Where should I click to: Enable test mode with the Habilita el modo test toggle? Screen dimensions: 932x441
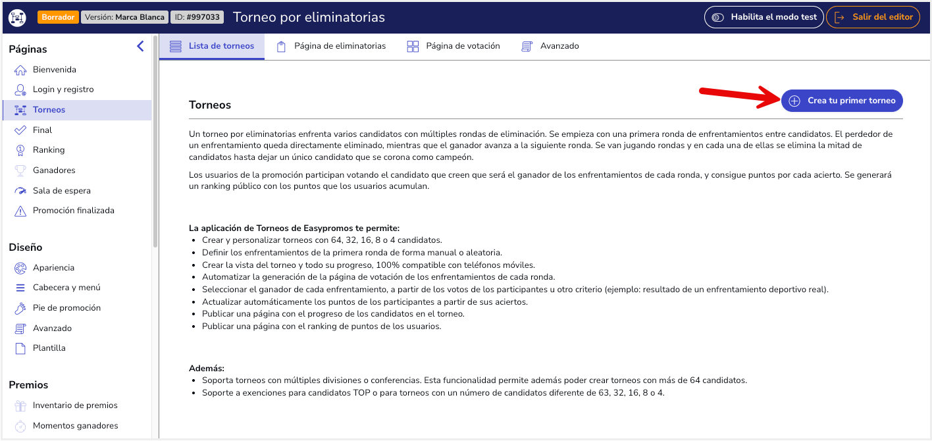click(x=764, y=17)
